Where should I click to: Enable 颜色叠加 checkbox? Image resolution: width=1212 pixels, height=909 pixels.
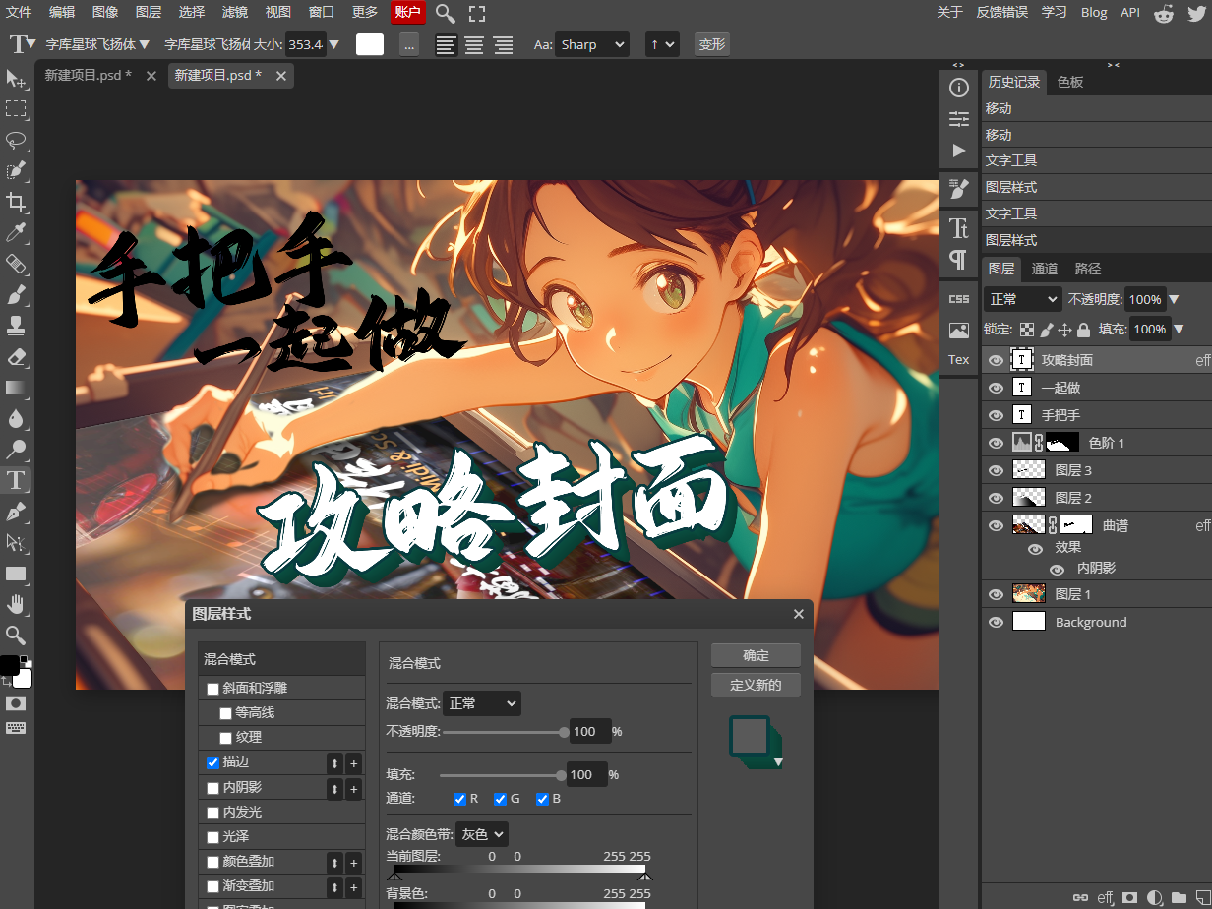click(x=212, y=862)
